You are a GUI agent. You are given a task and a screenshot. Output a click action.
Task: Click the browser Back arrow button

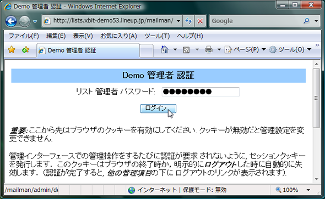pos(11,21)
